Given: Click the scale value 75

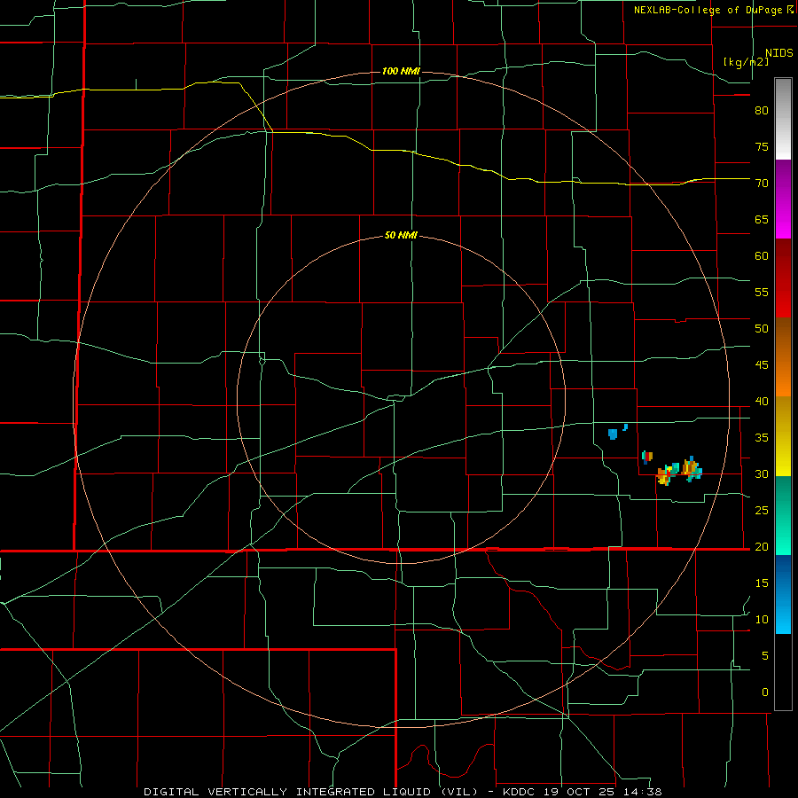Looking at the screenshot, I should click(762, 146).
